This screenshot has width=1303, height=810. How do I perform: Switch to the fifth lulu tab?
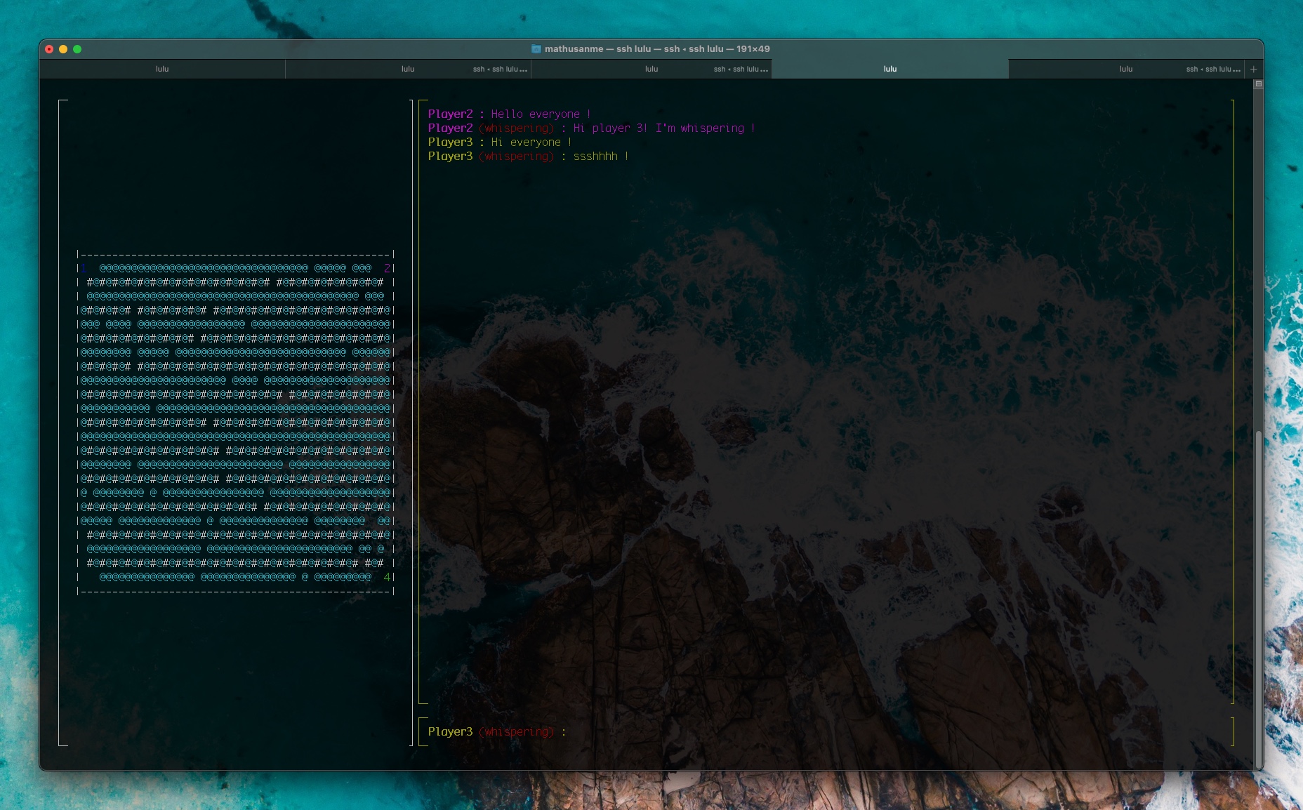coord(1126,69)
